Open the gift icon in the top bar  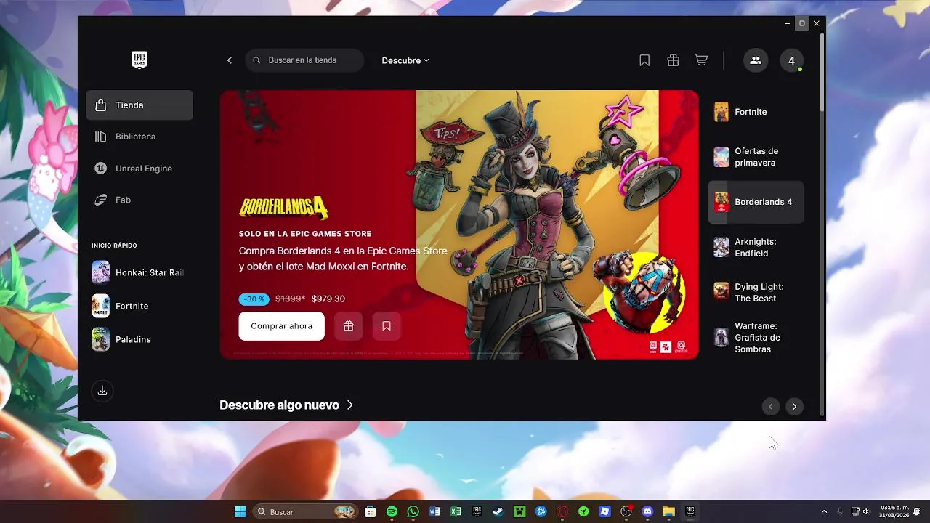point(673,60)
